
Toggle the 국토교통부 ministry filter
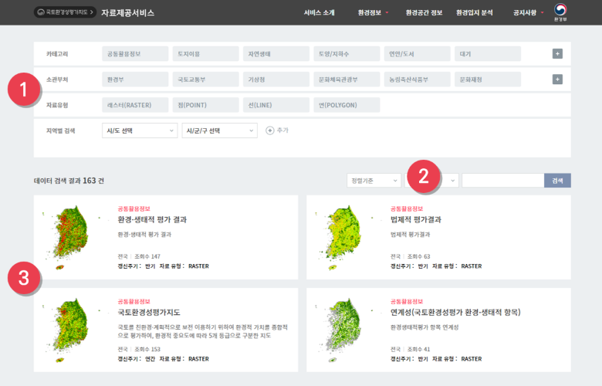(205, 80)
